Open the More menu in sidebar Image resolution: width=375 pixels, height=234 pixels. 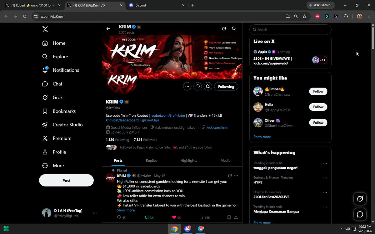(53, 166)
